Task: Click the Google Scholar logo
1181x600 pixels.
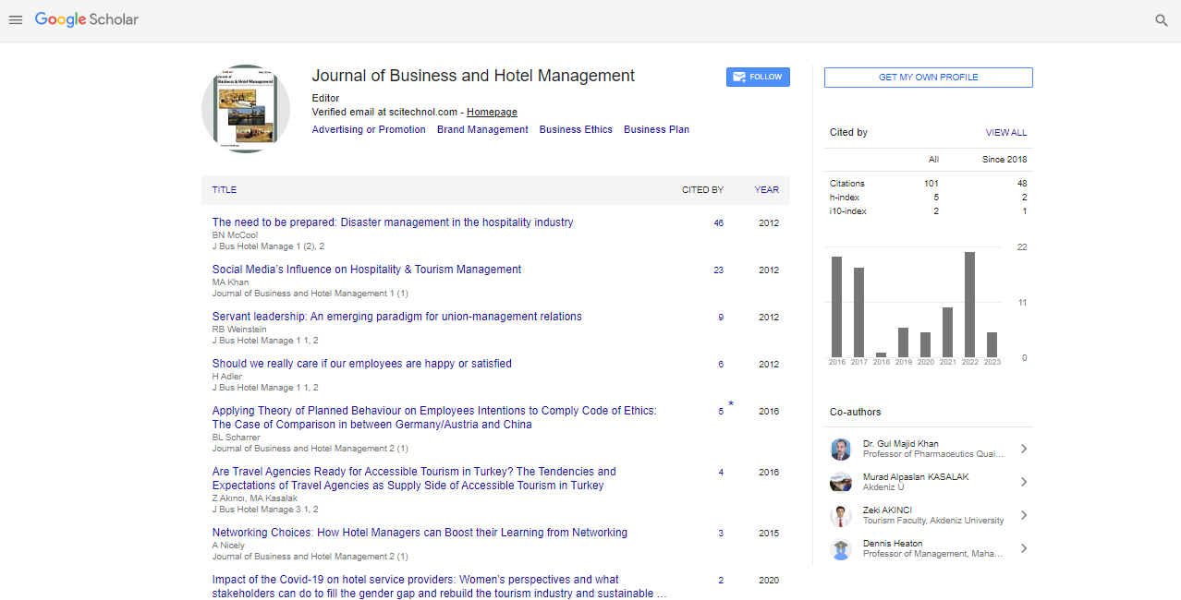Action: coord(87,19)
